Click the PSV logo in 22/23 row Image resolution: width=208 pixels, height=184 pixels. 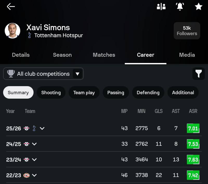(x=27, y=175)
